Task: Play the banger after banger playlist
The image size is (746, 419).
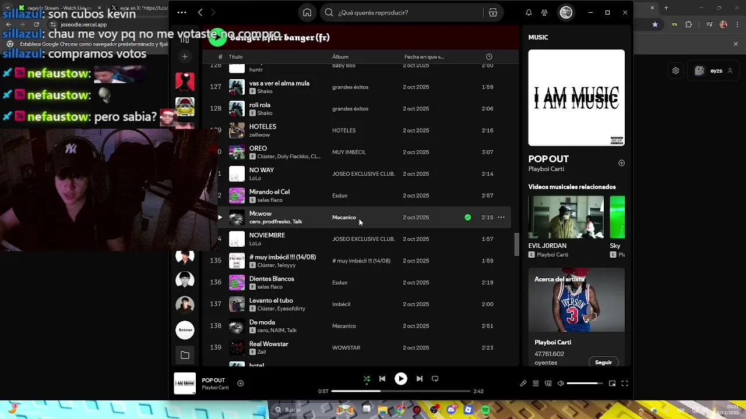Action: [x=217, y=37]
